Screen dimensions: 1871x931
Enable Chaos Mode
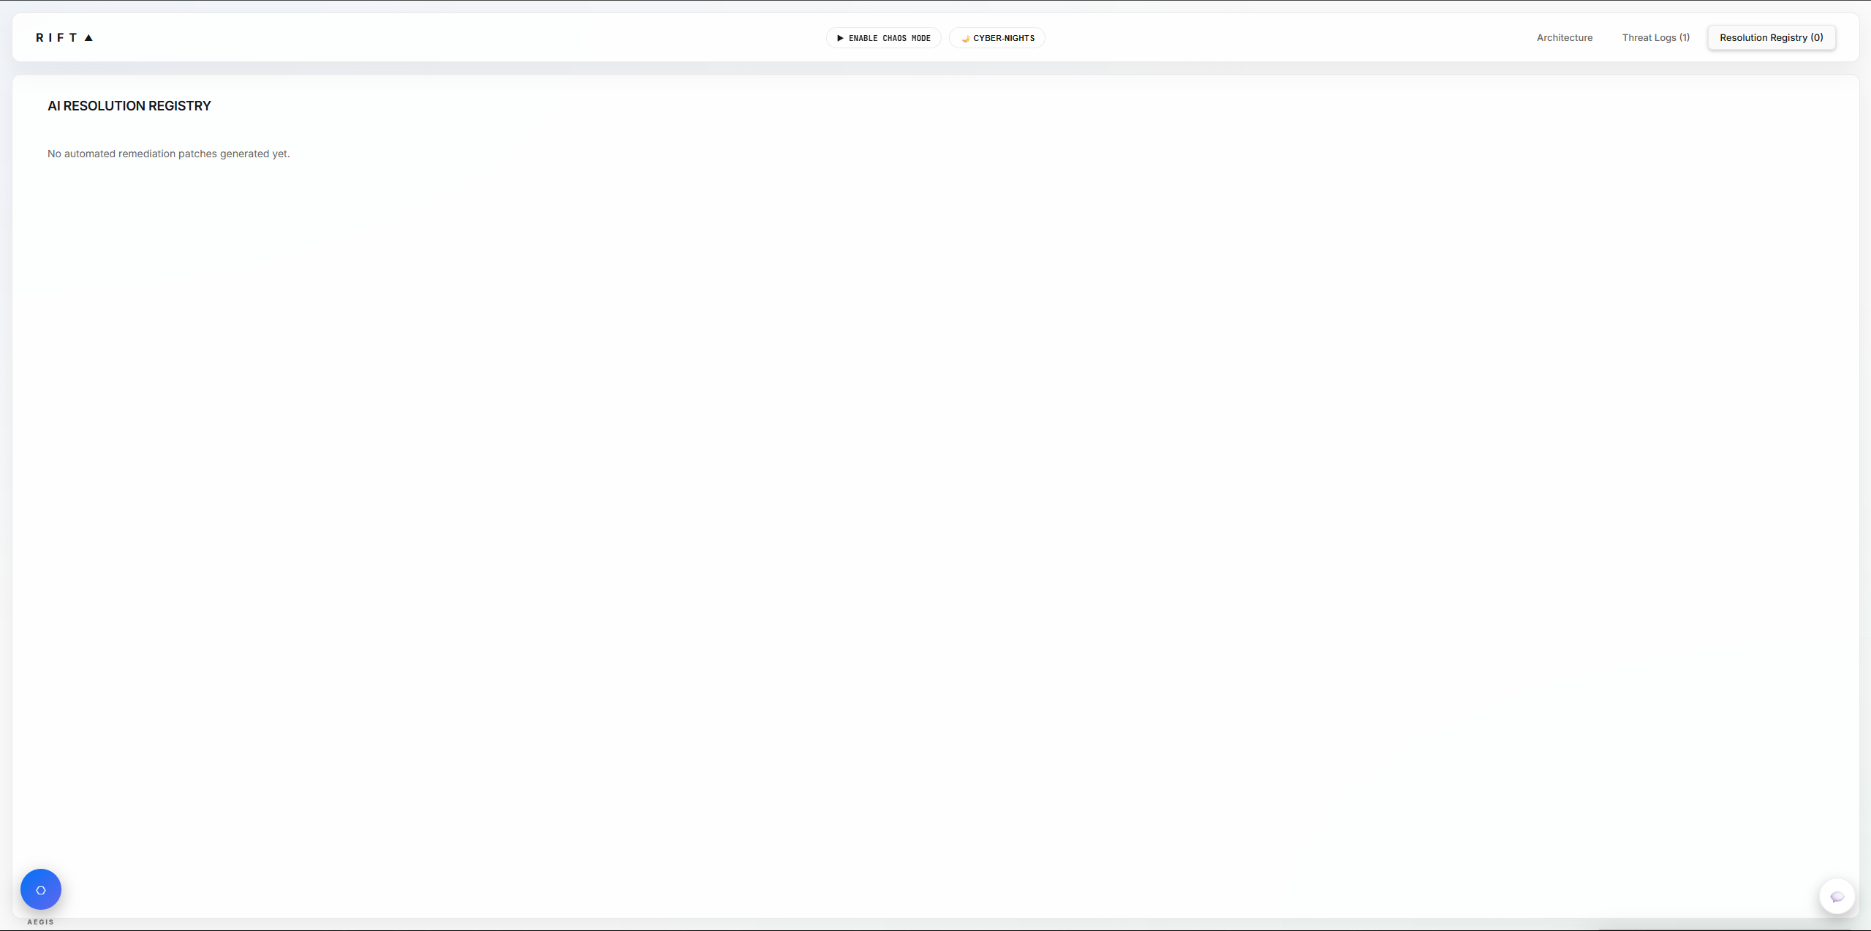(x=883, y=38)
